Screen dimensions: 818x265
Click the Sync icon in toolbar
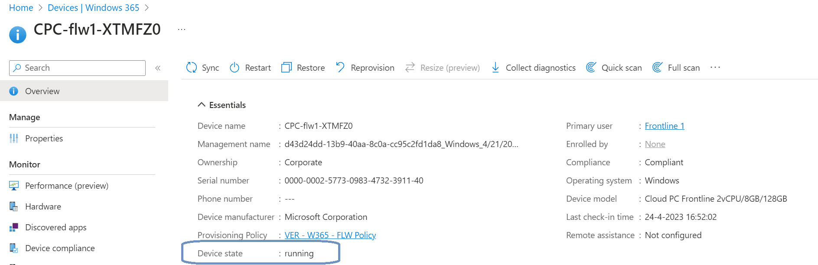tap(192, 68)
